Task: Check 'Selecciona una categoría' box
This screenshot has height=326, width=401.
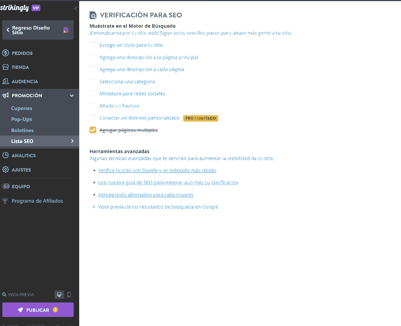Action: [93, 81]
